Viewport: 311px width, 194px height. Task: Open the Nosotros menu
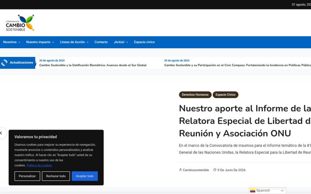click(12, 42)
